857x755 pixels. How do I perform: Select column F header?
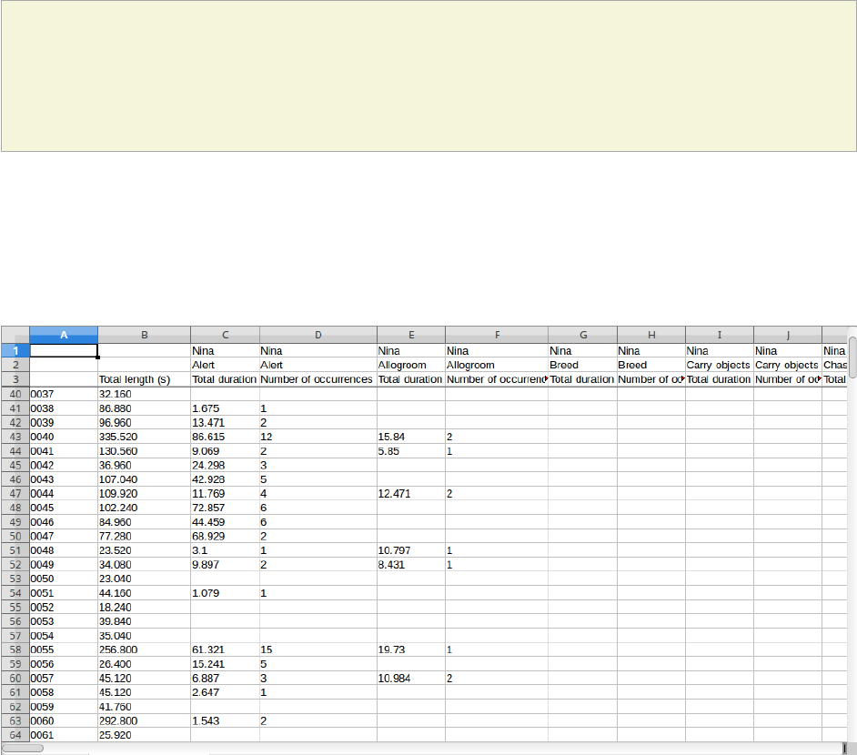click(x=497, y=335)
